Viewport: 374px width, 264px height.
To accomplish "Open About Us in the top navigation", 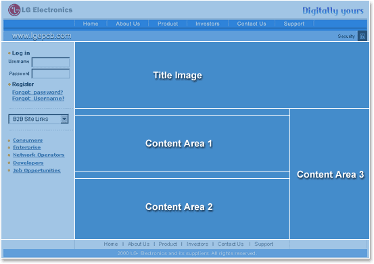I will tap(128, 24).
